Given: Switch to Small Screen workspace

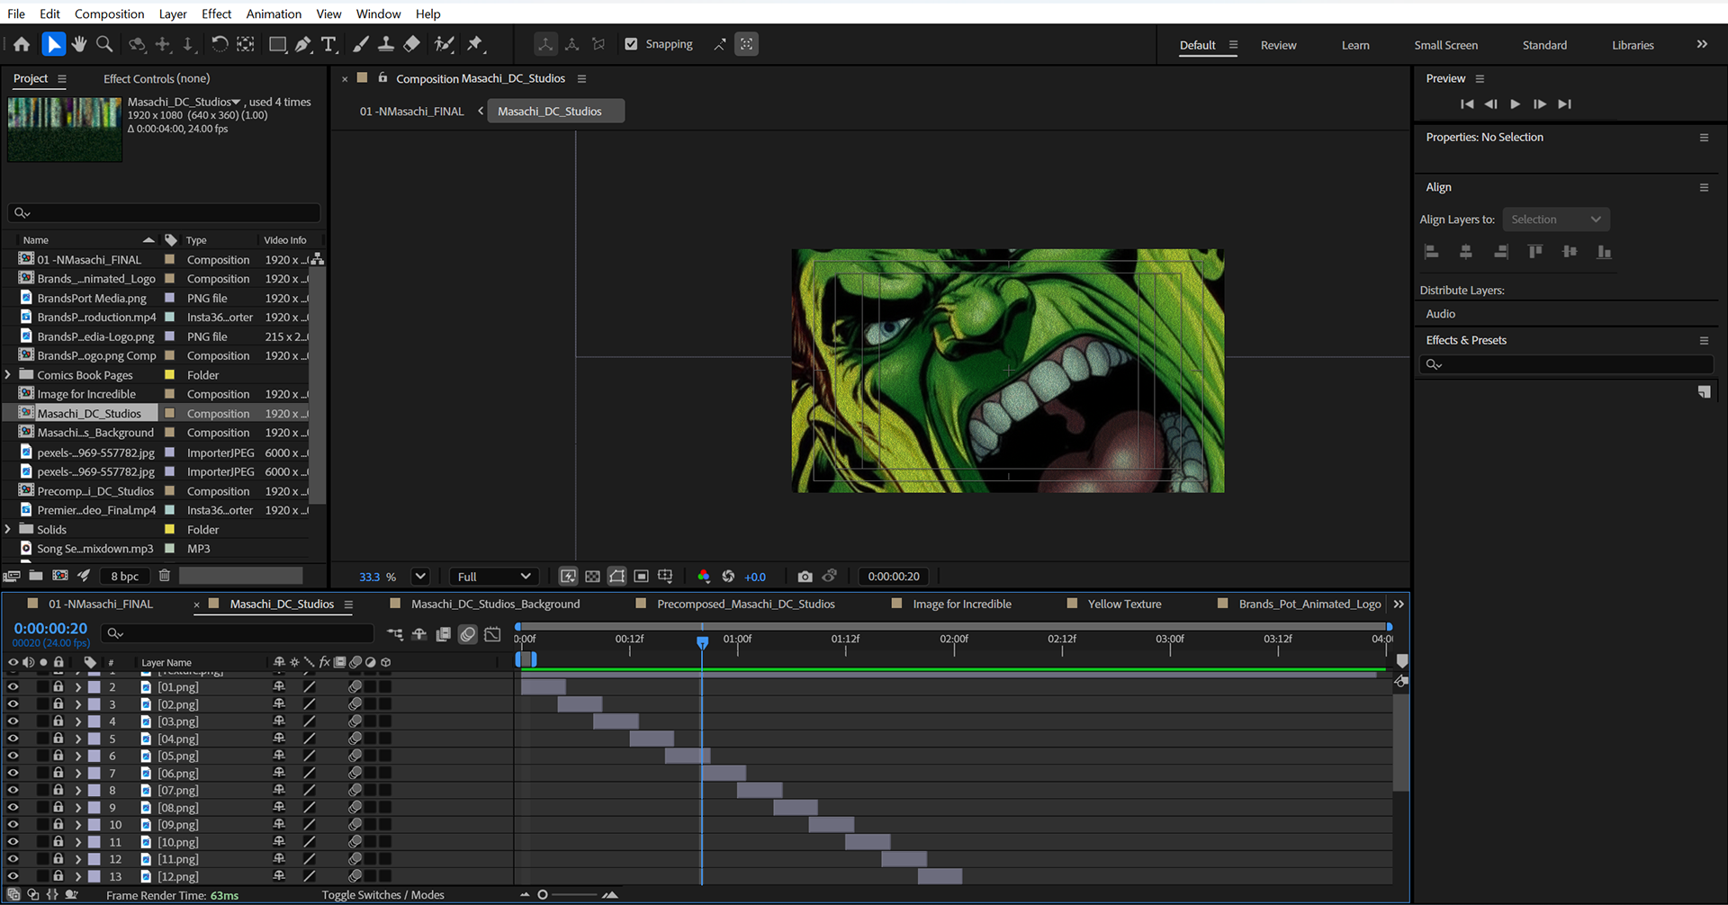Looking at the screenshot, I should point(1445,45).
